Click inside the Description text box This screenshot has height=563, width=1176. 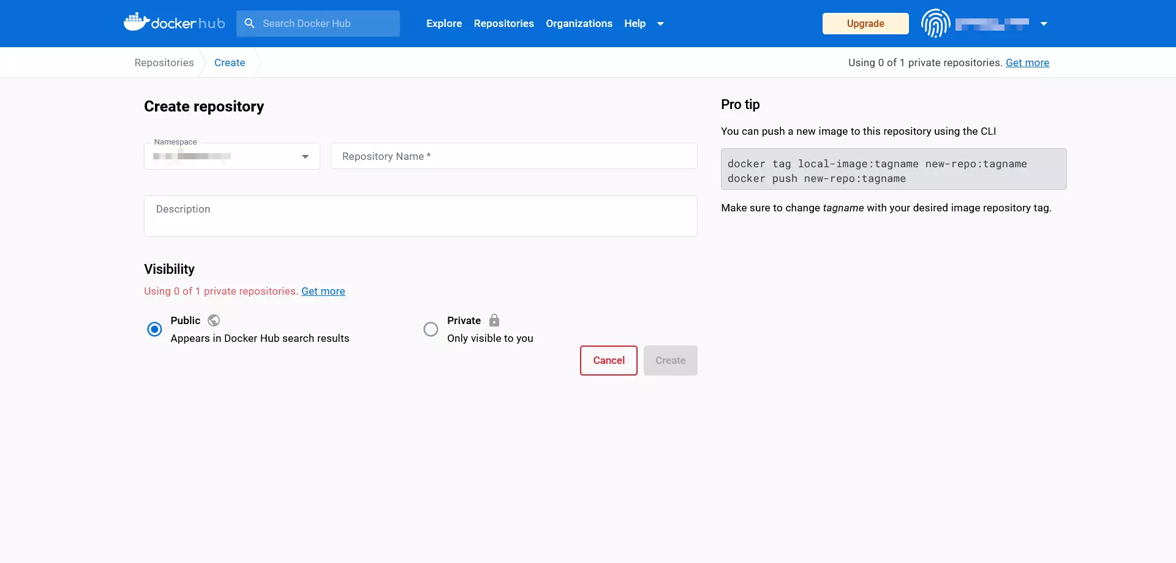[x=420, y=216]
